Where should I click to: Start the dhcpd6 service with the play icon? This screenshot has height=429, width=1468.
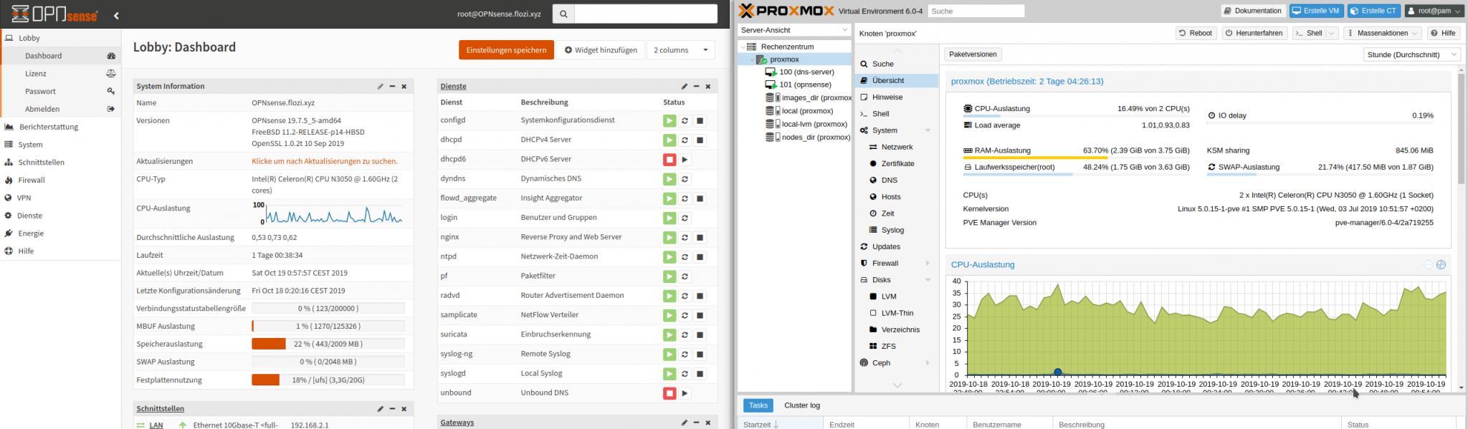click(685, 160)
